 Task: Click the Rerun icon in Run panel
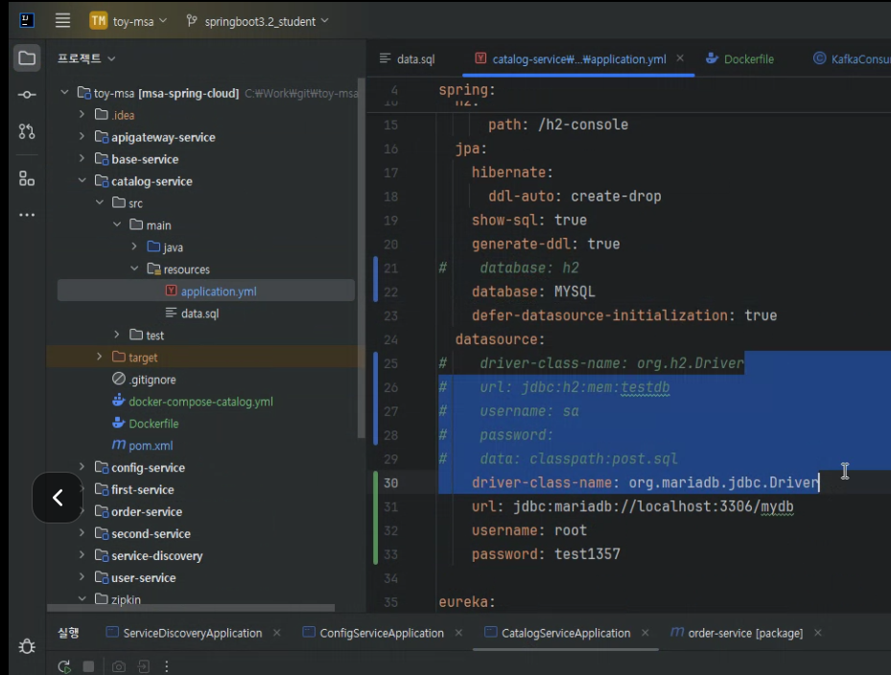64,666
